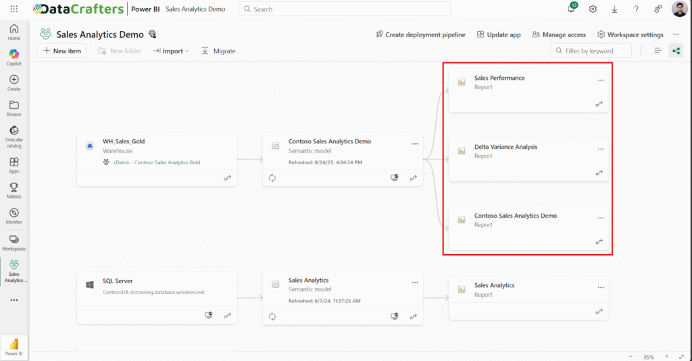Expand the Import dropdown
The image size is (692, 361).
[x=171, y=51]
